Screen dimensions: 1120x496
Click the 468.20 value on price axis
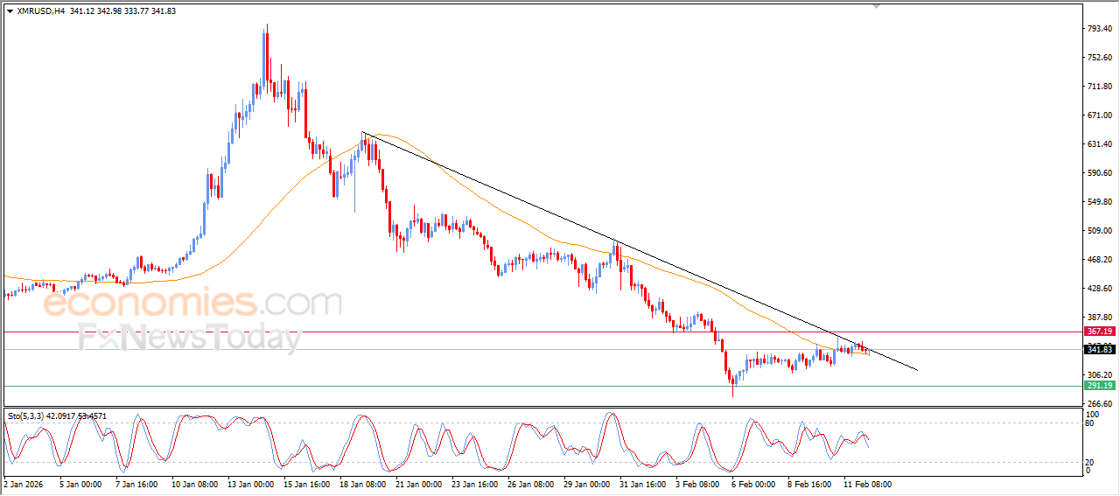tap(1099, 260)
